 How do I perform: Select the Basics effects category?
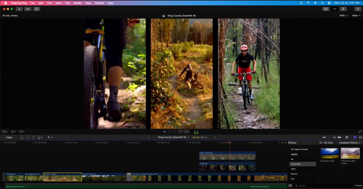[294, 174]
